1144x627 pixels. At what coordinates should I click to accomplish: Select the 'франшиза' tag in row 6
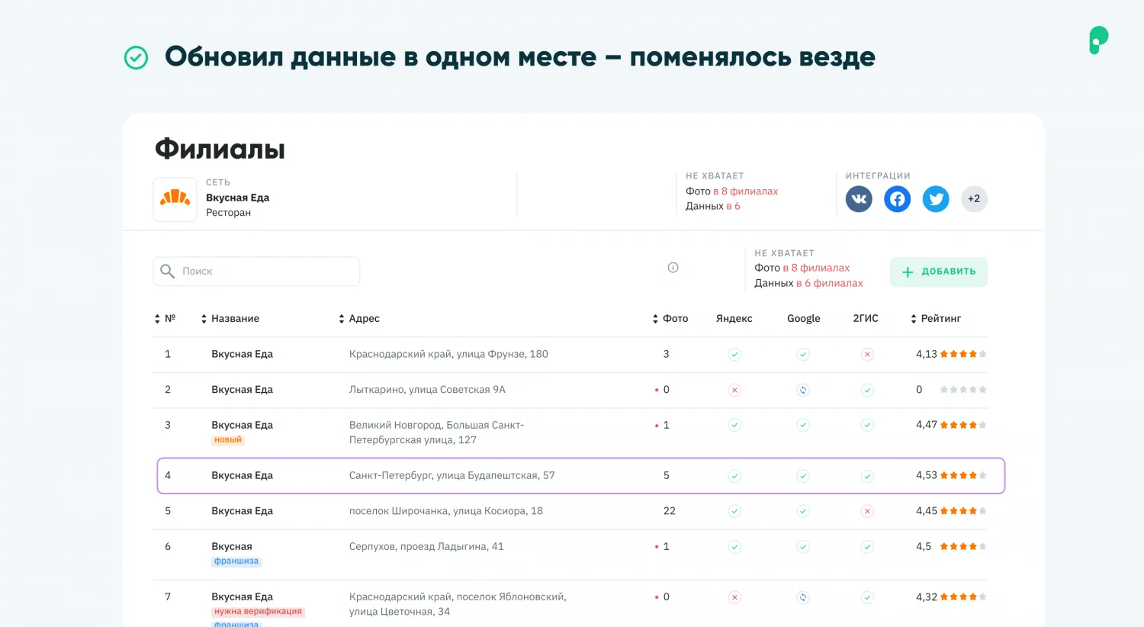236,561
